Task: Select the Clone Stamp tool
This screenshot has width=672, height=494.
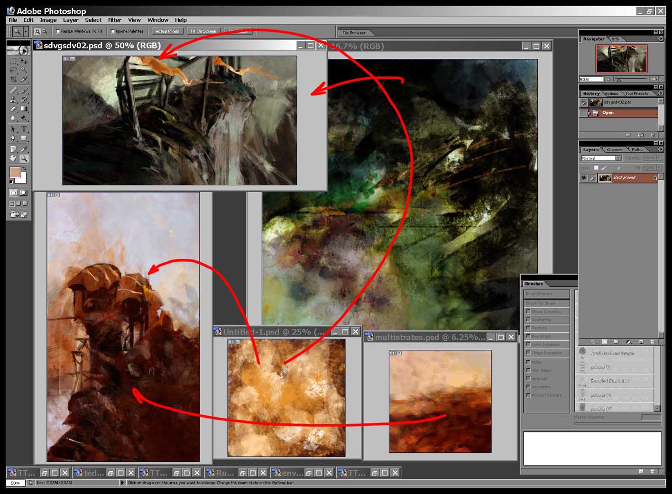Action: tap(14, 100)
